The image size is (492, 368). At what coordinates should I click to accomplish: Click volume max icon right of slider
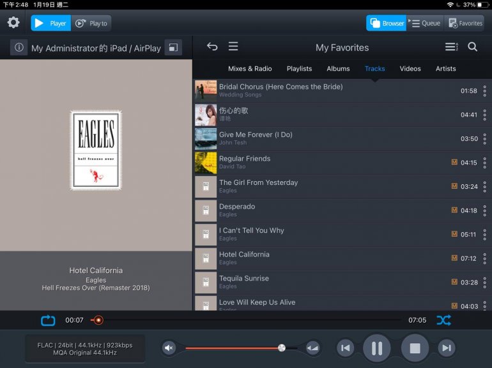pyautogui.click(x=313, y=348)
